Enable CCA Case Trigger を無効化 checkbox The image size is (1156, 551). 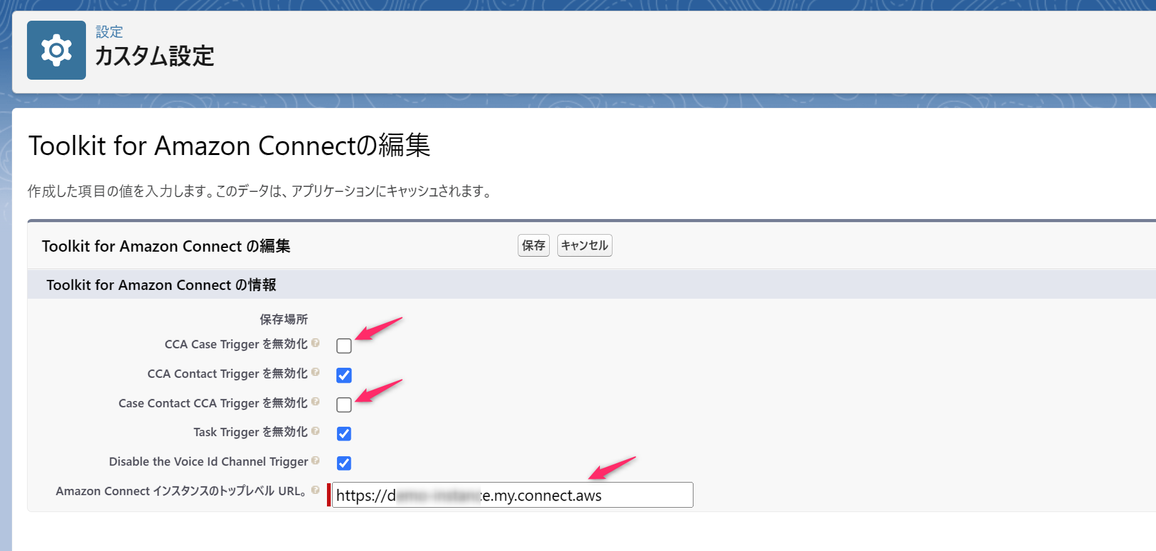(344, 346)
